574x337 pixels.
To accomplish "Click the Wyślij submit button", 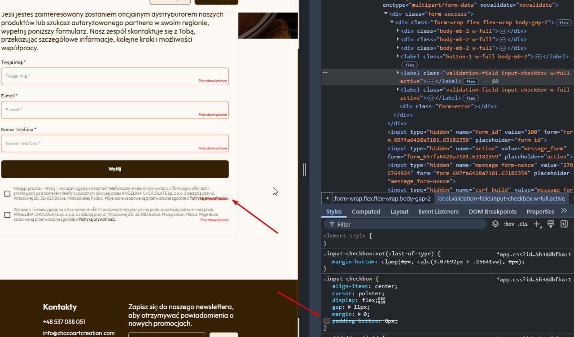I will click(x=115, y=169).
